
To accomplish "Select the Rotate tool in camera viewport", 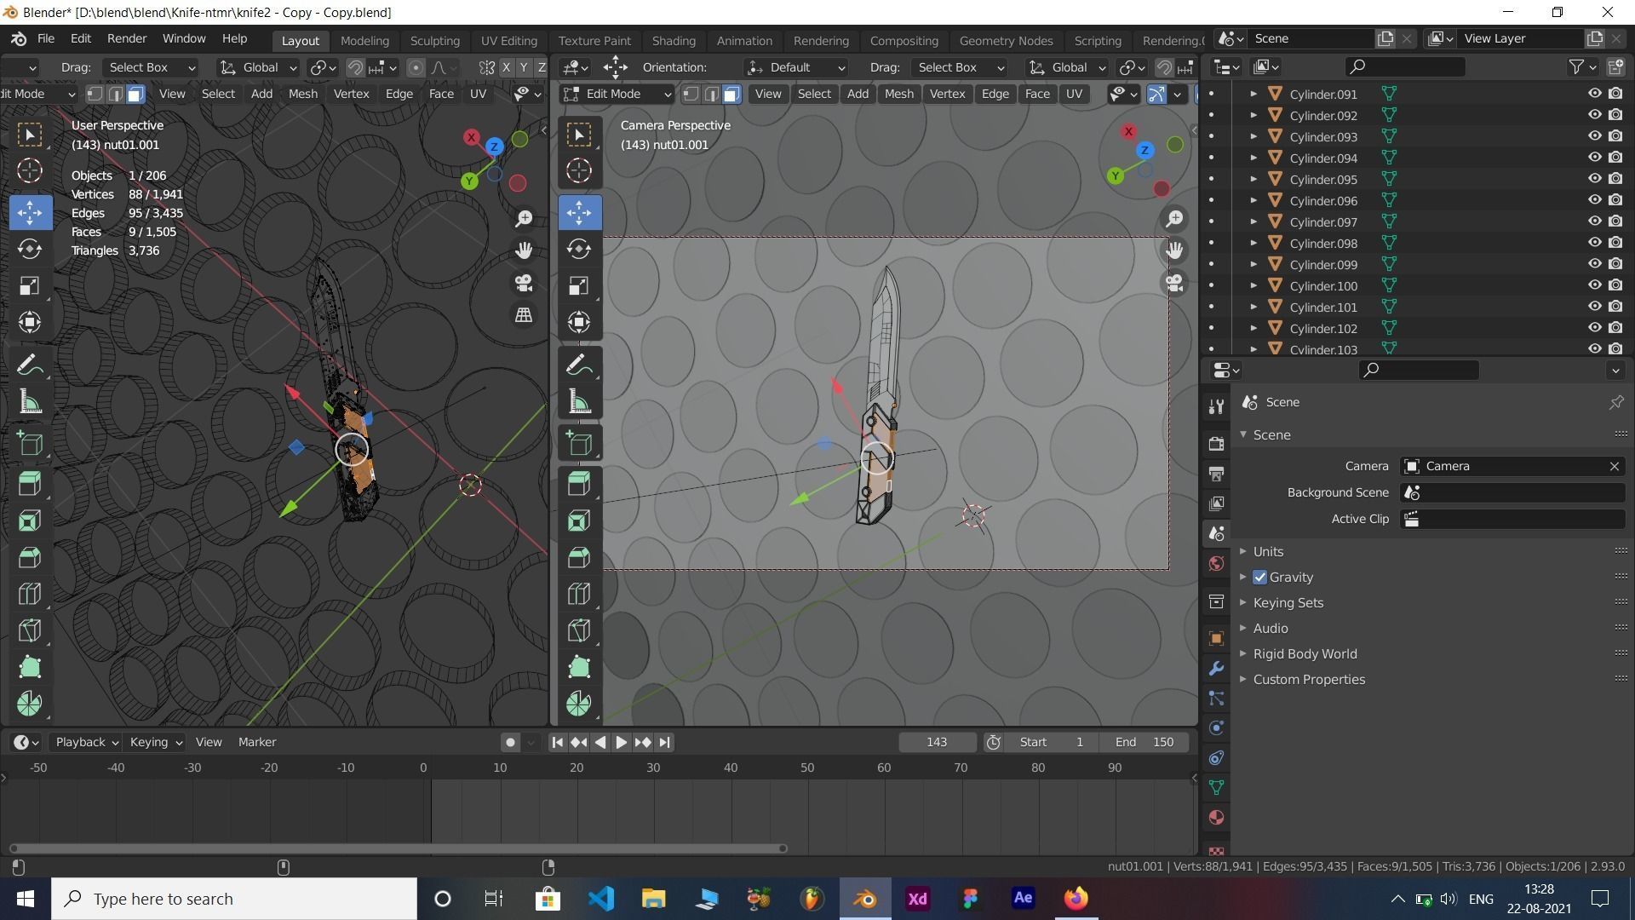I will click(x=579, y=249).
